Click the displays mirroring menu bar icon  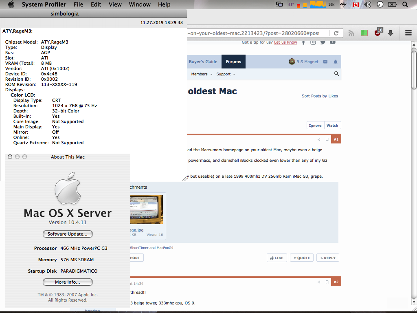point(279,4)
